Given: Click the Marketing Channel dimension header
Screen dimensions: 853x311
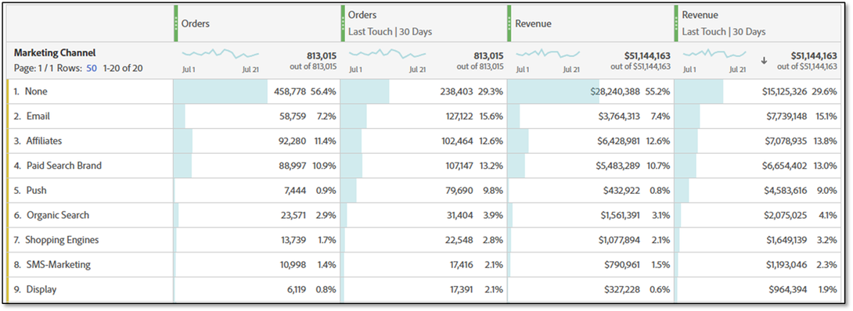Looking at the screenshot, I should coord(55,52).
